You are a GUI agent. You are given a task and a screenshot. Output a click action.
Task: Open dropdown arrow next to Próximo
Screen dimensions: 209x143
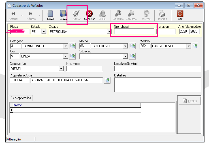pyautogui.click(x=39, y=15)
